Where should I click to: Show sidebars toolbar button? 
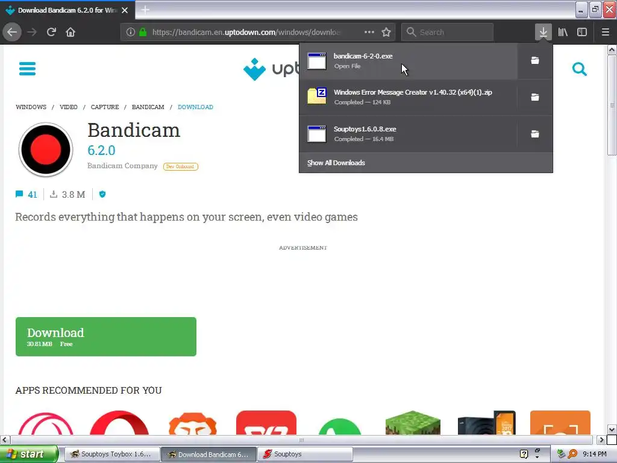click(x=582, y=32)
